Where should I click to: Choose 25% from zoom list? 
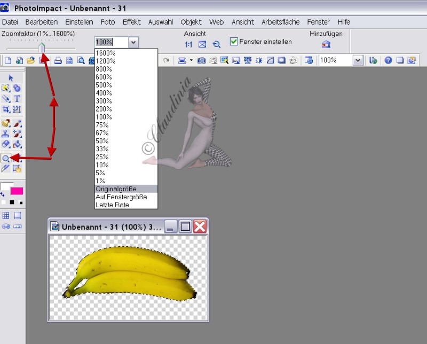[126, 157]
